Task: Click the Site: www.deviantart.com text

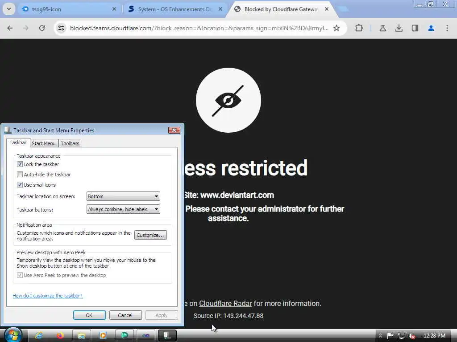Action: click(x=228, y=195)
